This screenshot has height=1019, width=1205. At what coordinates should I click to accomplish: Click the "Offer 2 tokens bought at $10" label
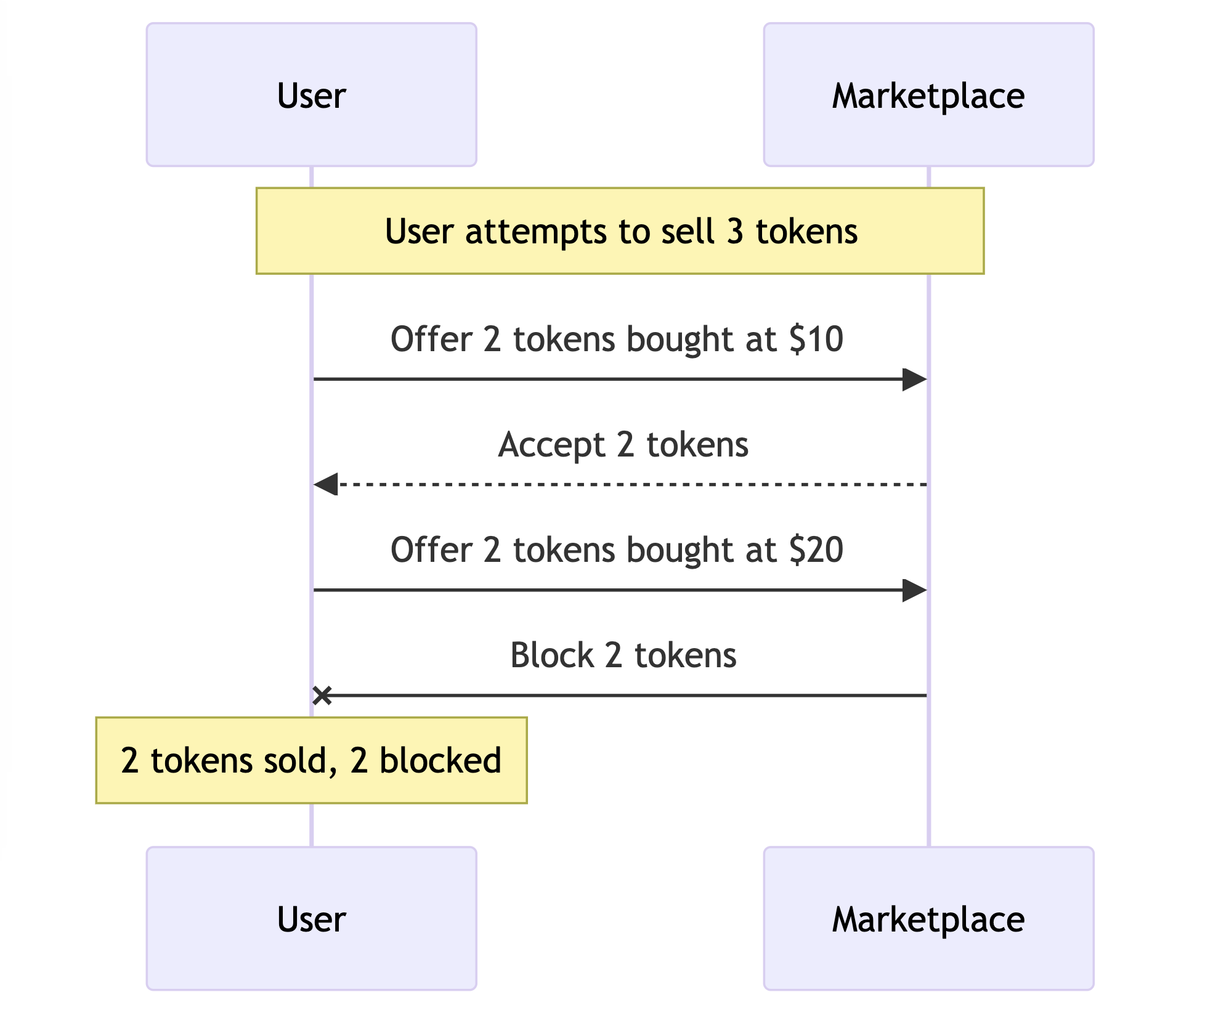[617, 339]
